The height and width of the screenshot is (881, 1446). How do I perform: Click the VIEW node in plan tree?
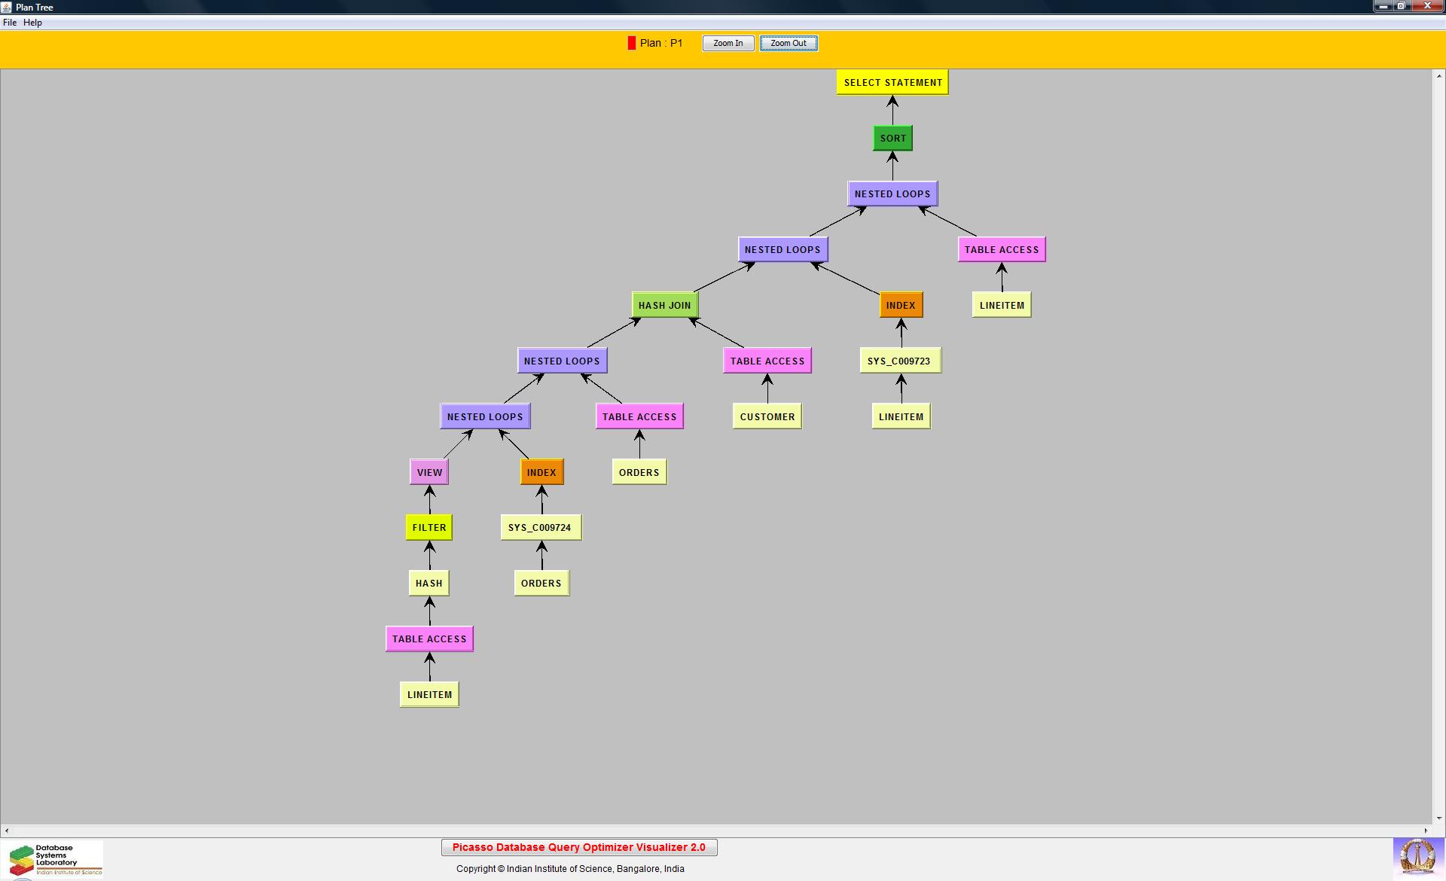(x=429, y=473)
